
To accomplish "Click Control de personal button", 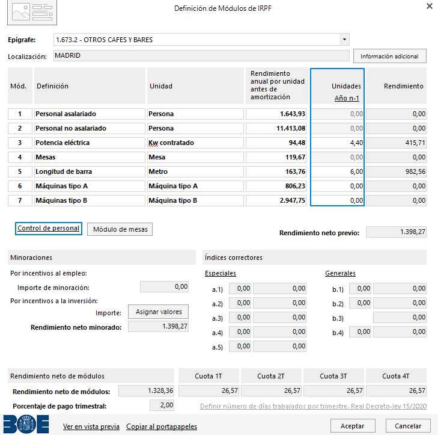I will 48,228.
